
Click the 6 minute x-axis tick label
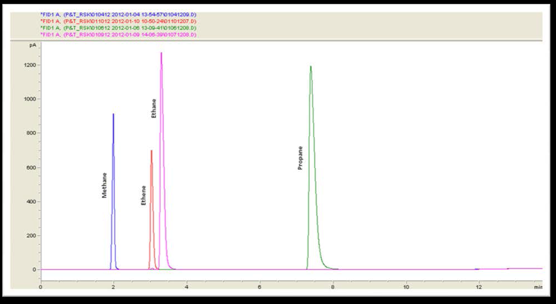pos(259,286)
